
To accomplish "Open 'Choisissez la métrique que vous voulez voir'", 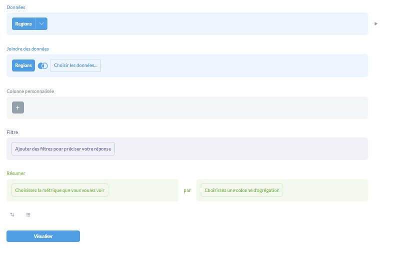I will coord(60,190).
